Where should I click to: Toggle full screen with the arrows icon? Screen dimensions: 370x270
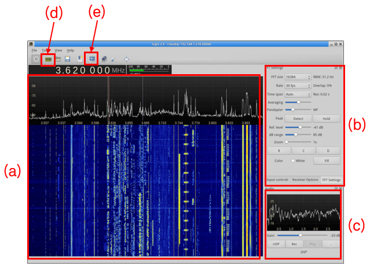(126, 59)
